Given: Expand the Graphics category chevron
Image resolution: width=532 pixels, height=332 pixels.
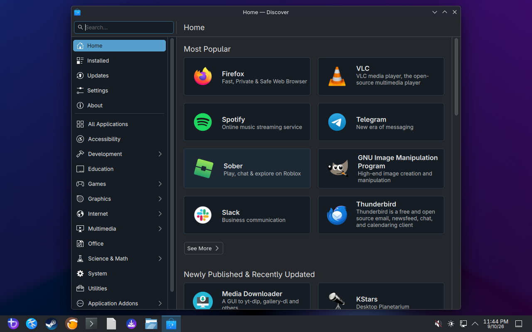Looking at the screenshot, I should [x=160, y=199].
